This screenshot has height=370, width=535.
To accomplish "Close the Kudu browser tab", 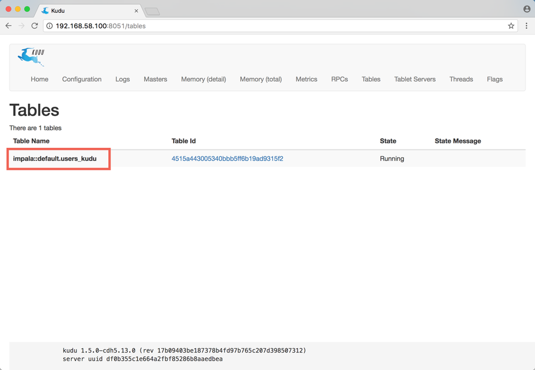I will tap(136, 11).
